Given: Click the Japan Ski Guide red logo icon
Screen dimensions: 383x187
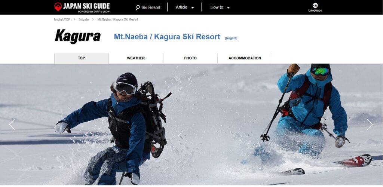Looking at the screenshot, I should pos(58,7).
